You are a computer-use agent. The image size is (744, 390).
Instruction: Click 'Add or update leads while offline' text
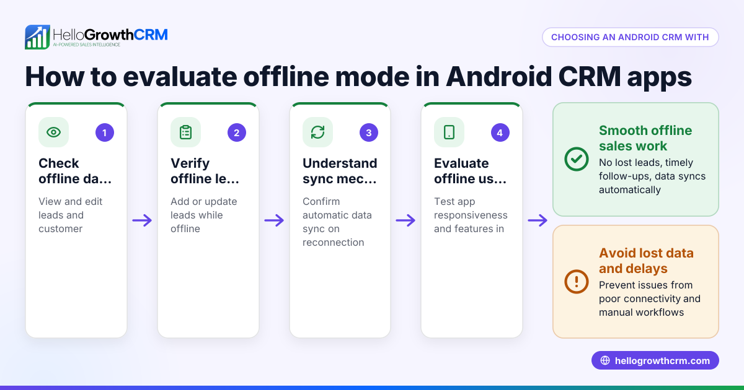click(x=204, y=215)
